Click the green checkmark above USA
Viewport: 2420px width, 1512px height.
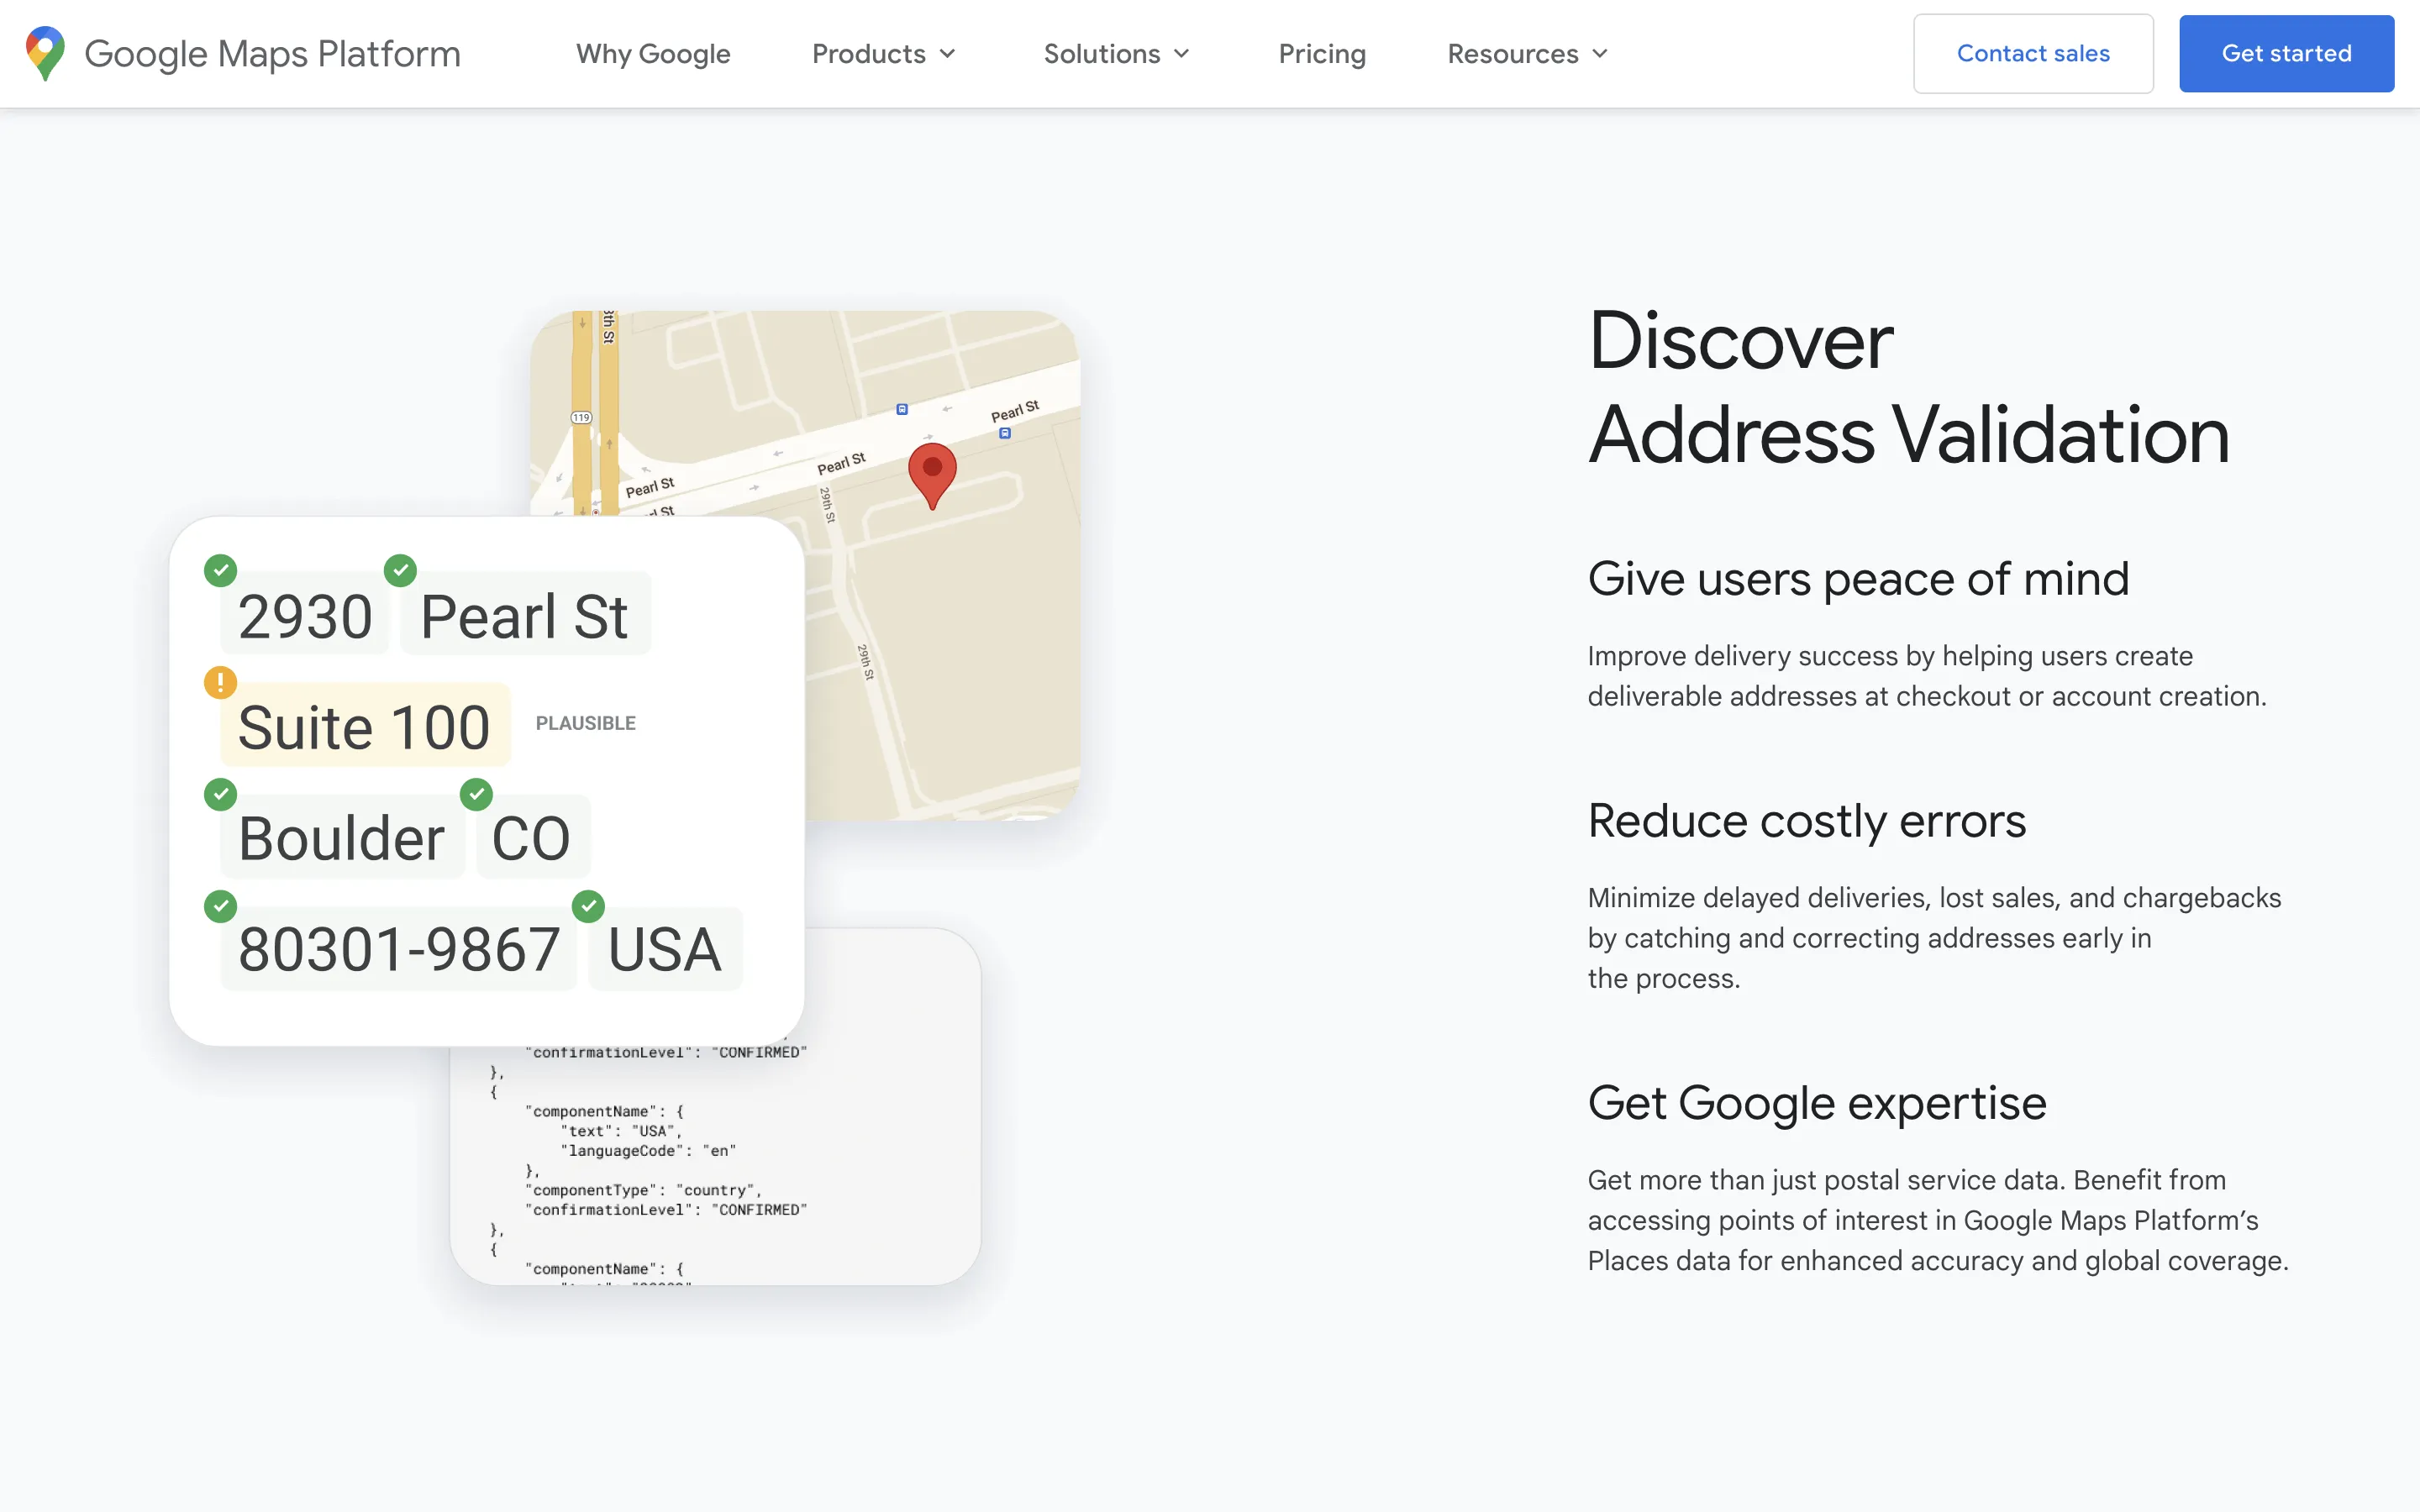pos(588,906)
